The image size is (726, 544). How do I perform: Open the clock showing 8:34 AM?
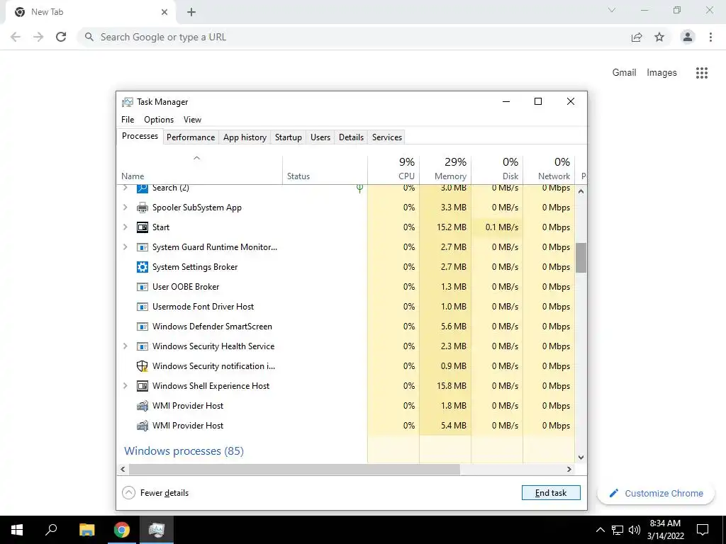coord(665,530)
